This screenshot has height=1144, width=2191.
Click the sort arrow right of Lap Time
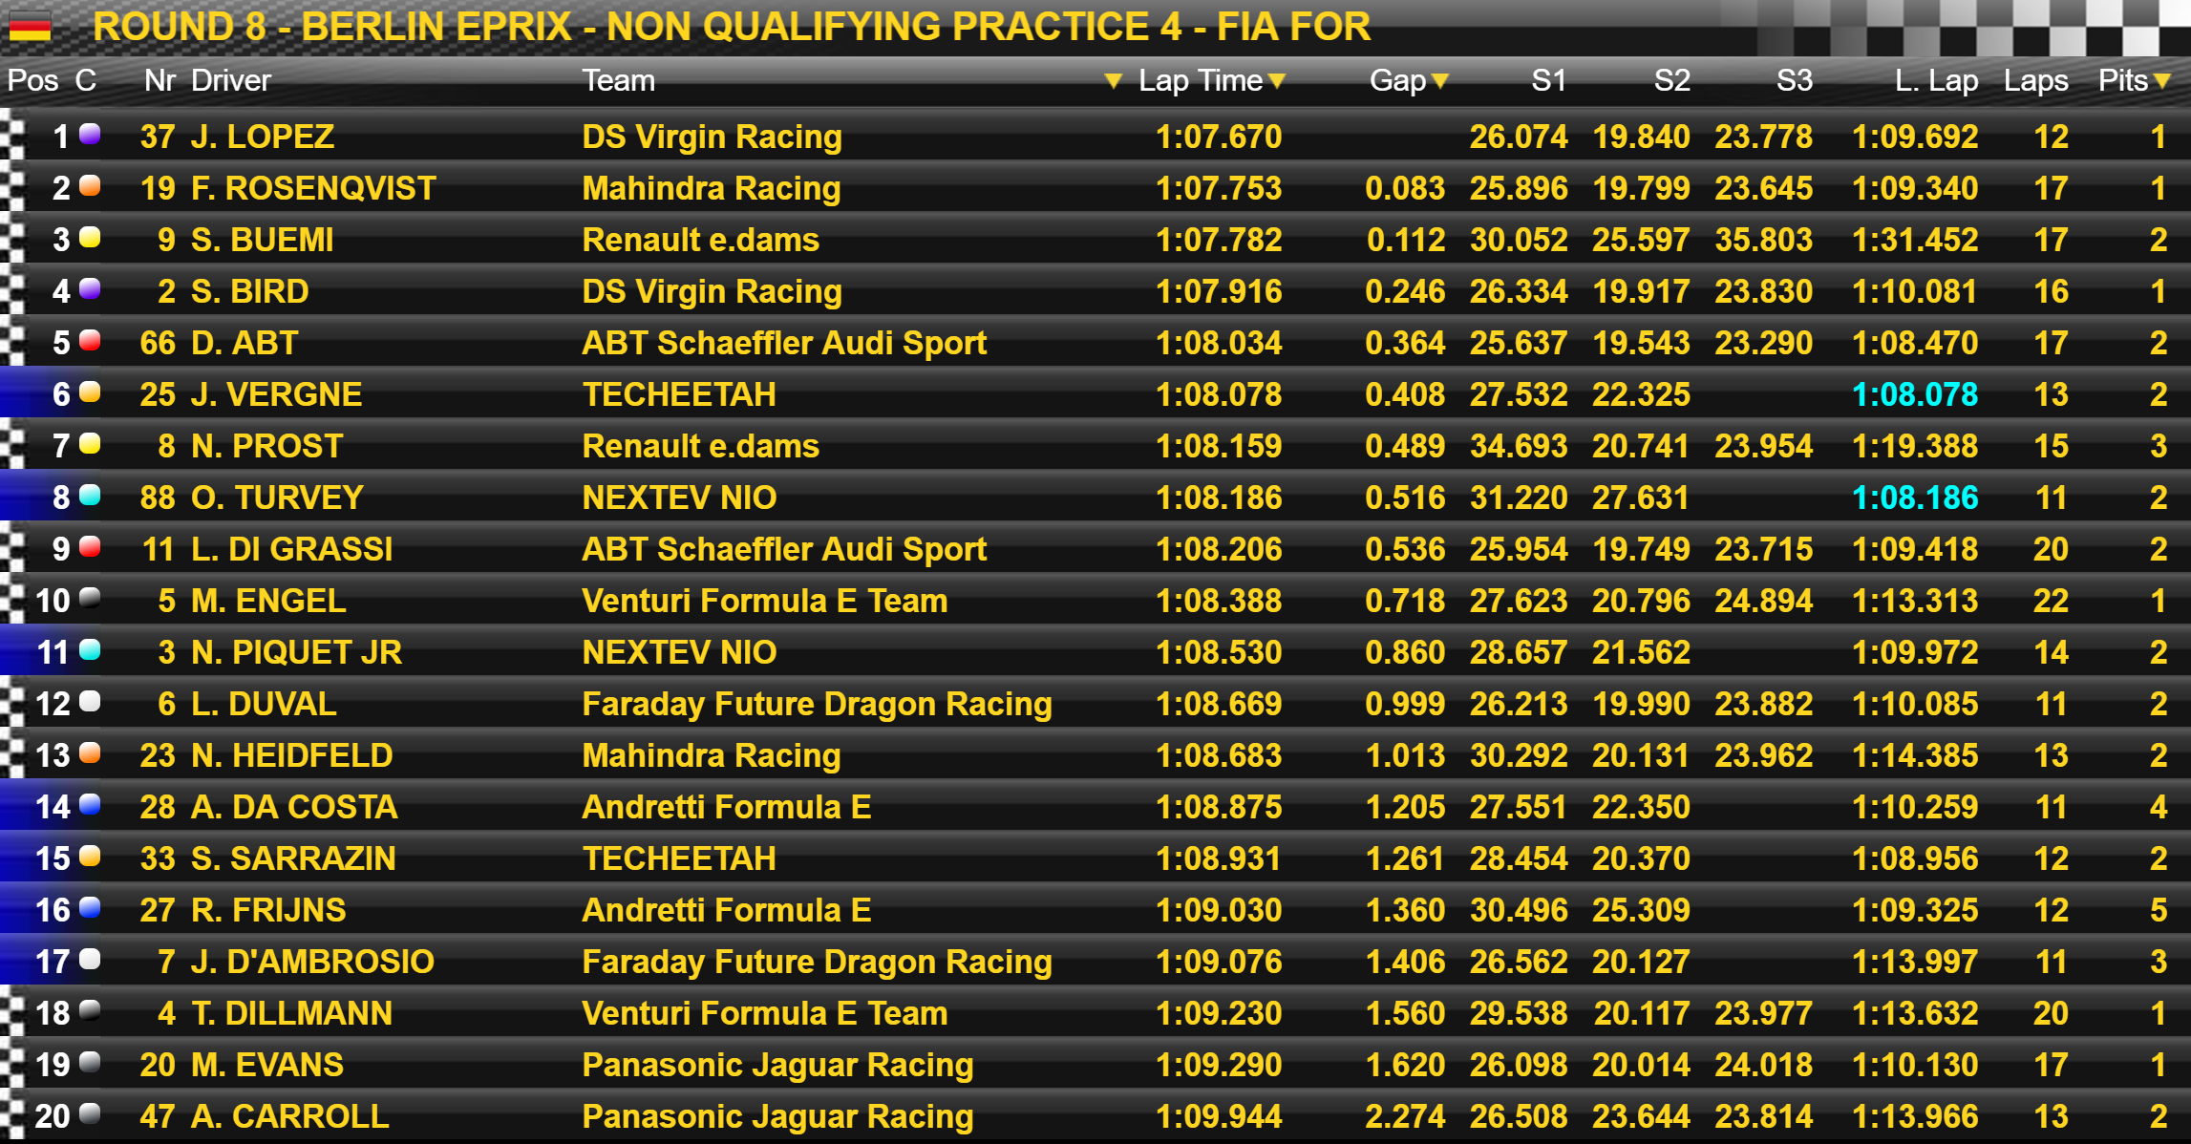pyautogui.click(x=1277, y=81)
